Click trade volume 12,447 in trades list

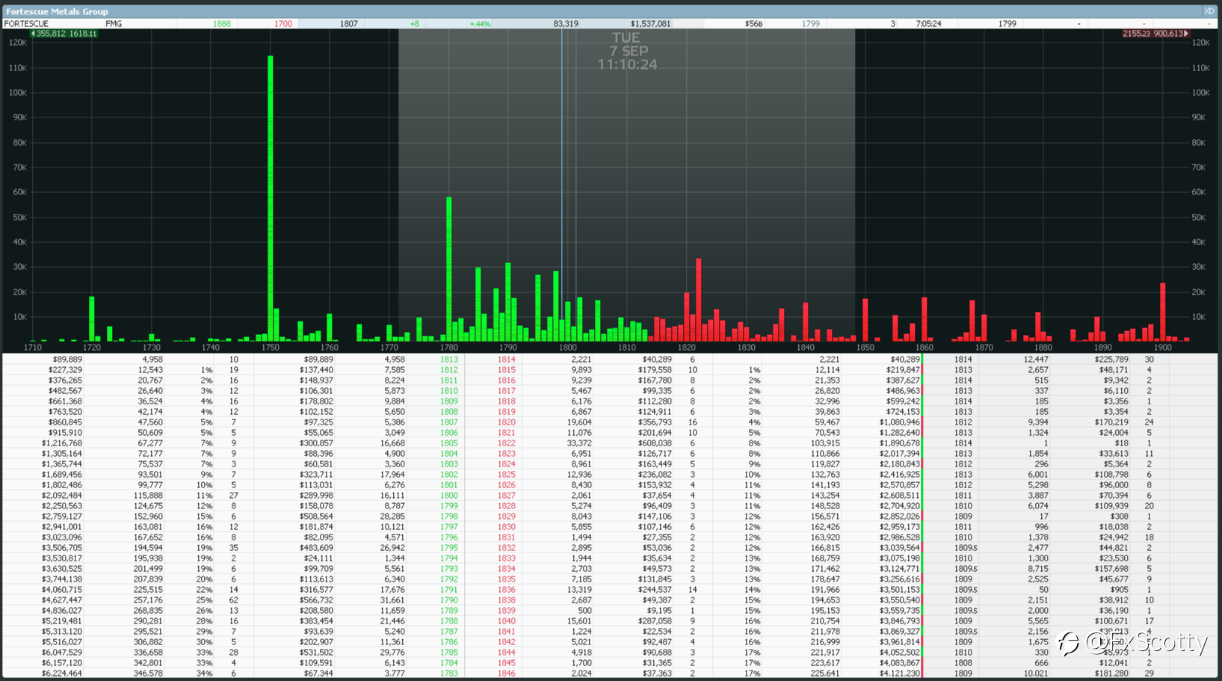tap(1036, 360)
